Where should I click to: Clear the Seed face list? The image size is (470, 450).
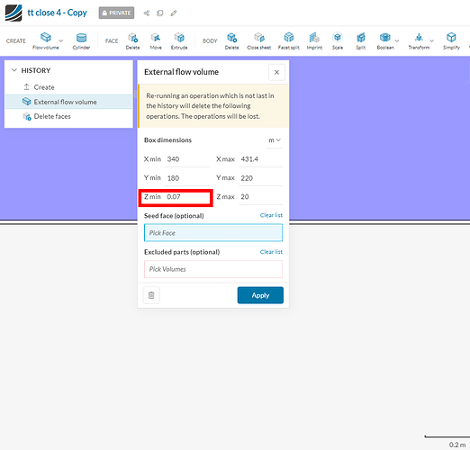coord(271,215)
